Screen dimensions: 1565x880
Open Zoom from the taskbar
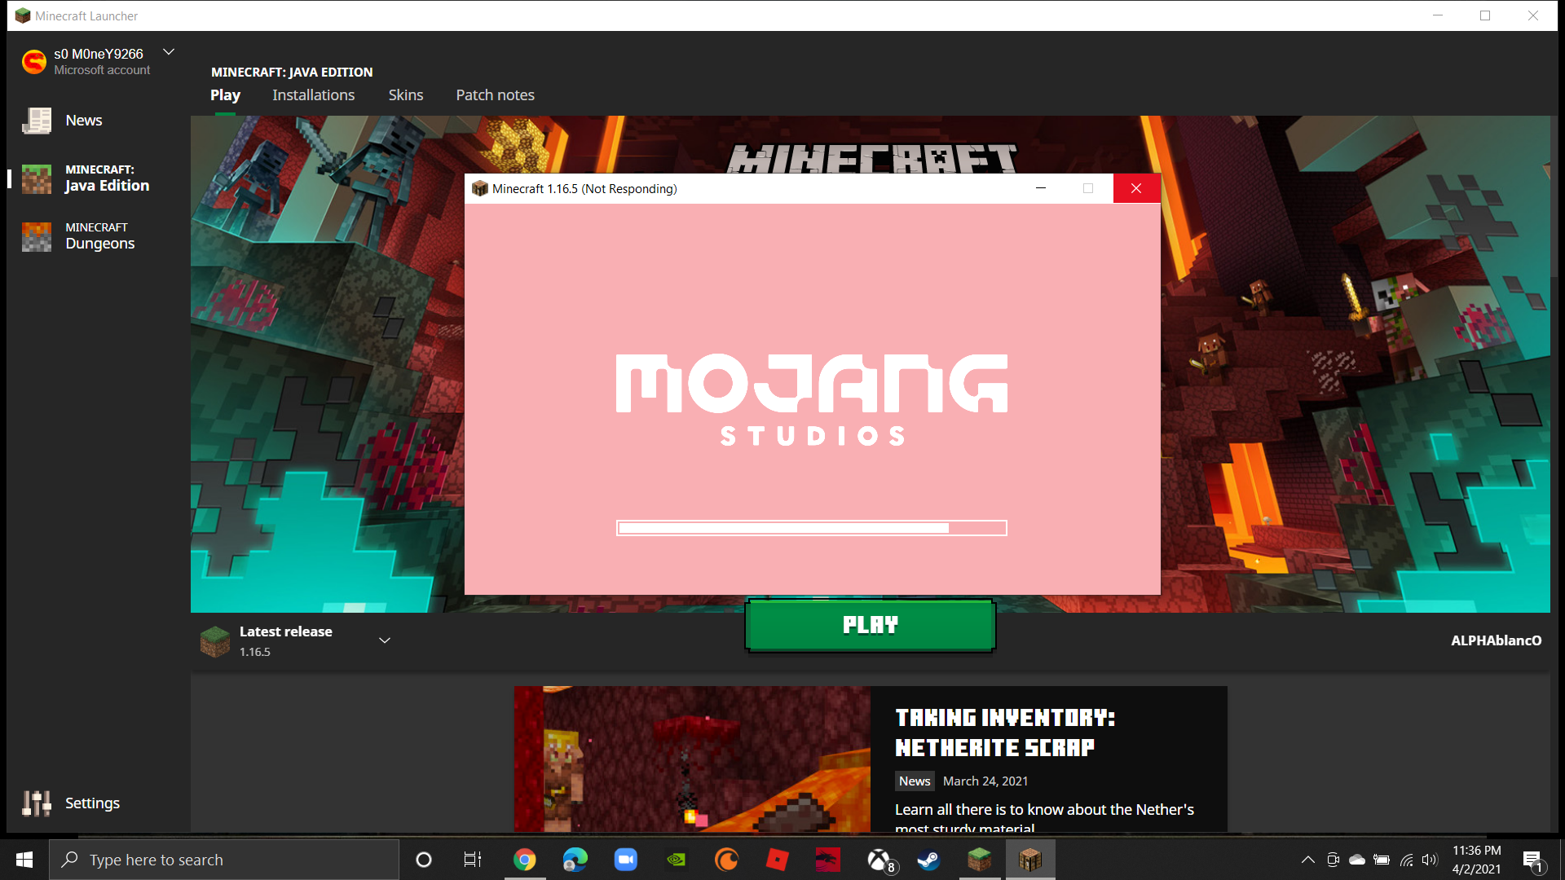(x=625, y=860)
